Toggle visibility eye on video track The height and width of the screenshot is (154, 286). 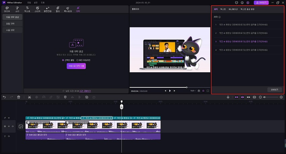(x=9, y=126)
